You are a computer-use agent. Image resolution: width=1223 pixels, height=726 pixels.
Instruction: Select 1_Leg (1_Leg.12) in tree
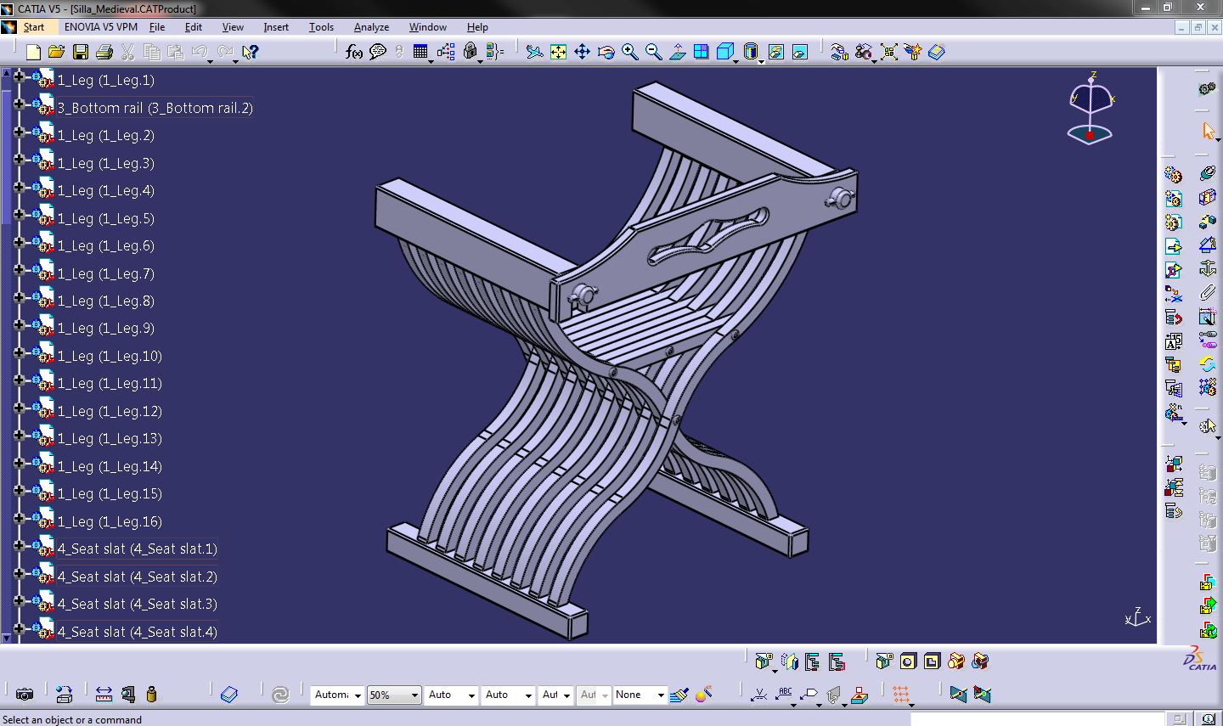tap(110, 411)
